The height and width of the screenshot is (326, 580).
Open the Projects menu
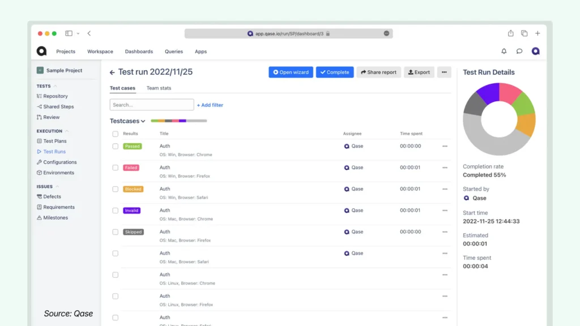click(x=66, y=52)
